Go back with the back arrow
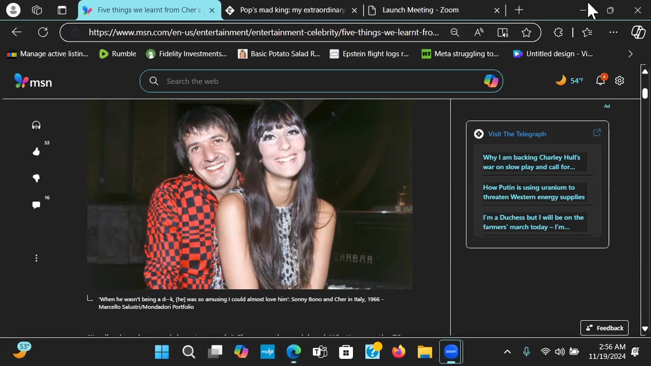Image resolution: width=651 pixels, height=366 pixels. point(17,33)
